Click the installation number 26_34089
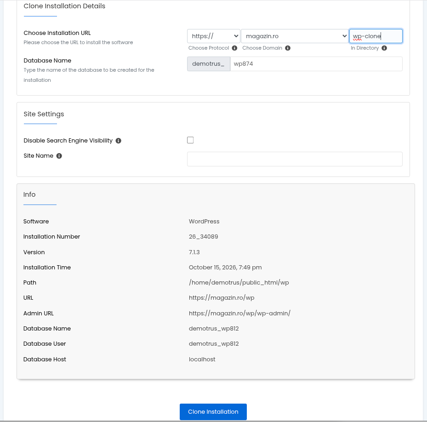The image size is (427, 422). (x=204, y=236)
